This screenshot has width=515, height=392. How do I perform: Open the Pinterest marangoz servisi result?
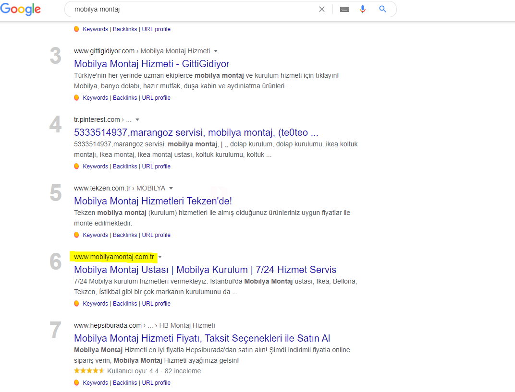[x=196, y=132]
